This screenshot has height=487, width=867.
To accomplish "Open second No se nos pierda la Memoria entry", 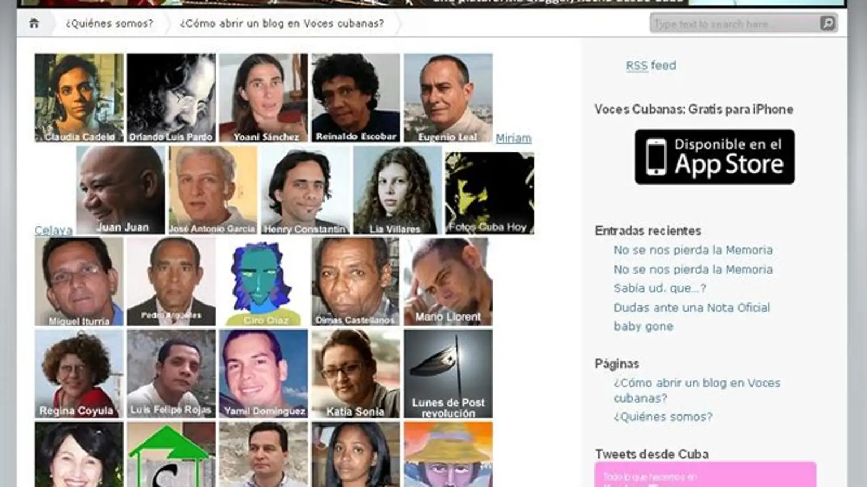I will click(693, 269).
